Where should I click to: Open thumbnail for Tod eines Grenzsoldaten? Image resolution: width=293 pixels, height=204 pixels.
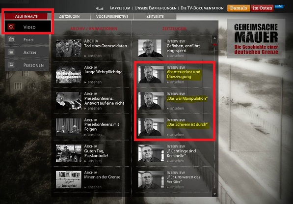tap(69, 48)
